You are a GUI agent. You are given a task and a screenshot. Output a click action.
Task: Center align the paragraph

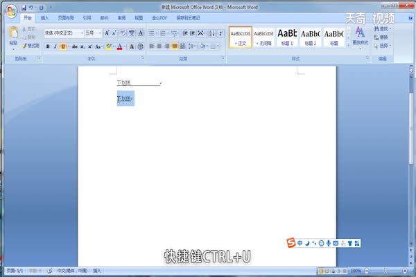point(159,46)
